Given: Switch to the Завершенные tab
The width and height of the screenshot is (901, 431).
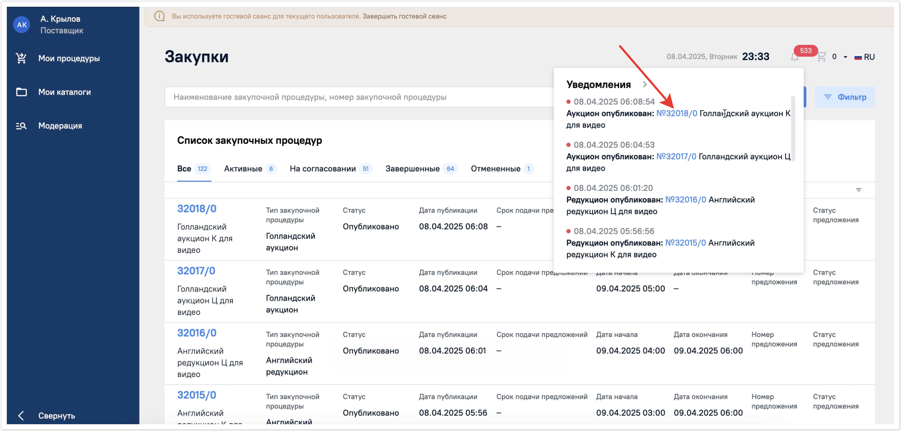Looking at the screenshot, I should (412, 169).
